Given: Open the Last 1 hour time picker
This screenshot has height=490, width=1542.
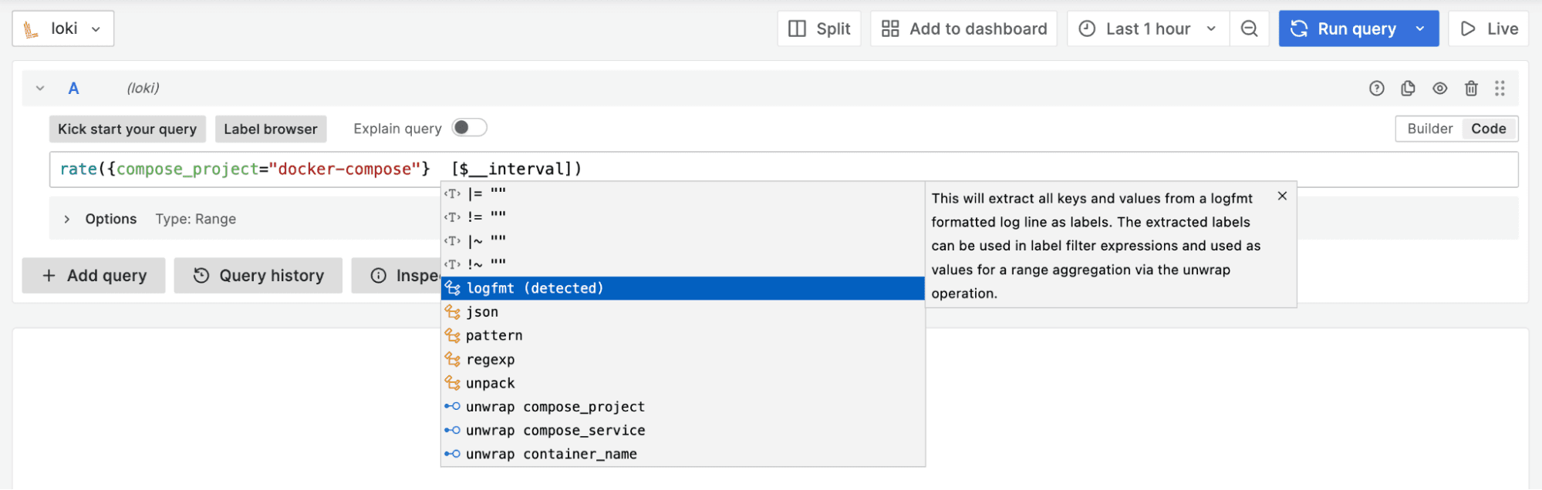Looking at the screenshot, I should [1148, 29].
